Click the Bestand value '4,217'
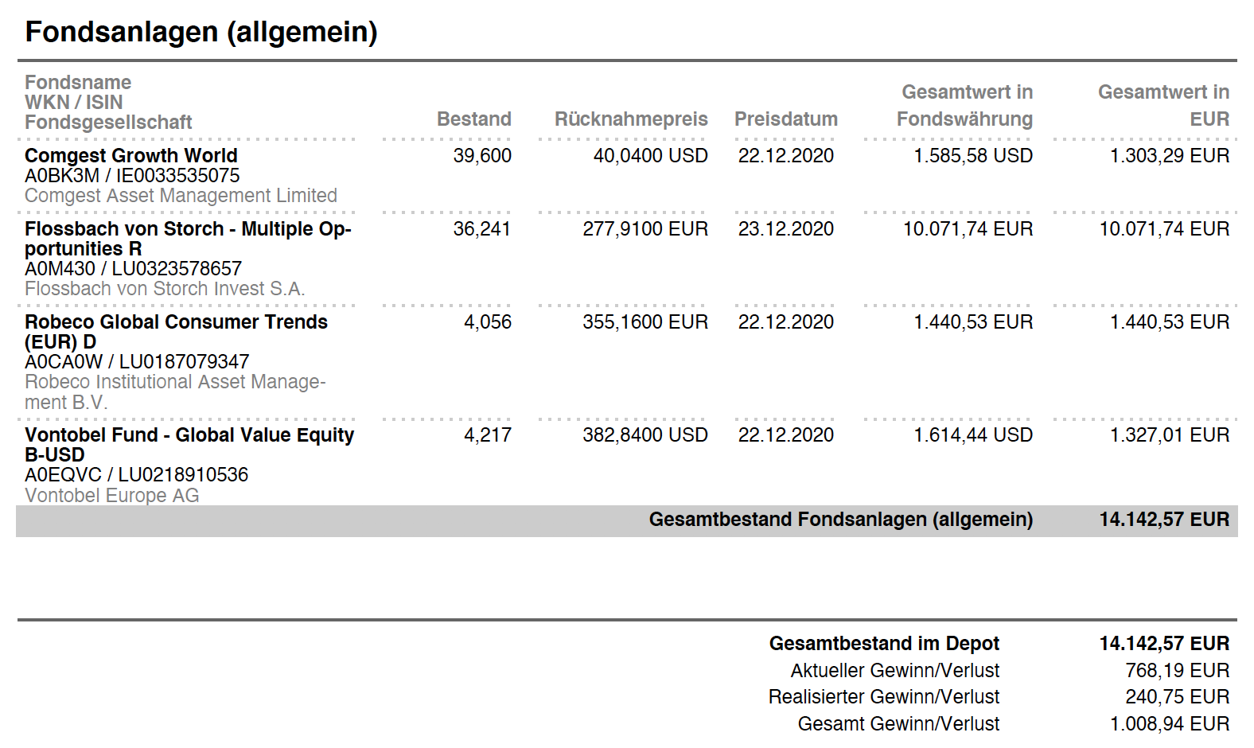The width and height of the screenshot is (1254, 748). 488,435
